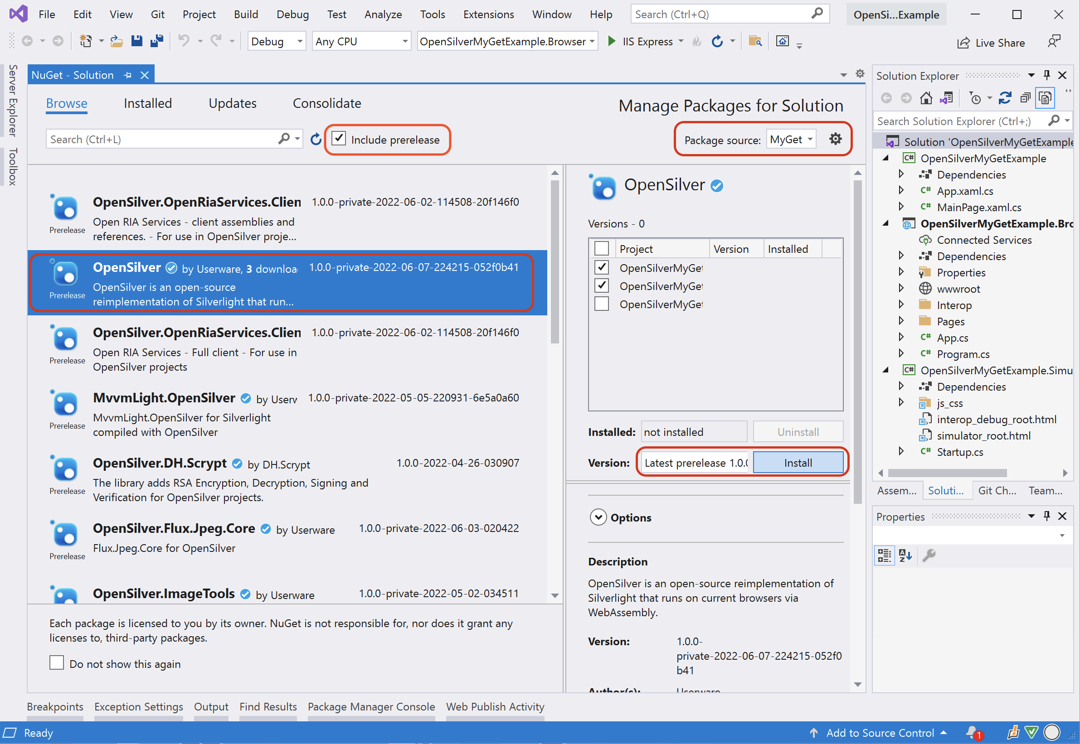The width and height of the screenshot is (1080, 744).
Task: Toggle the Include prerelease checkbox
Action: [x=341, y=139]
